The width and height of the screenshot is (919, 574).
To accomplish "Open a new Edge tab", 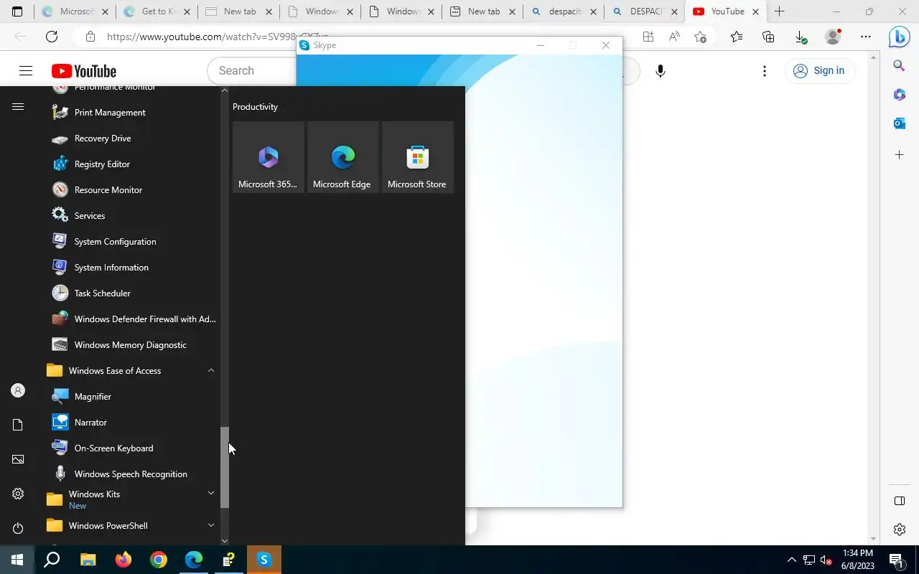I will click(779, 11).
